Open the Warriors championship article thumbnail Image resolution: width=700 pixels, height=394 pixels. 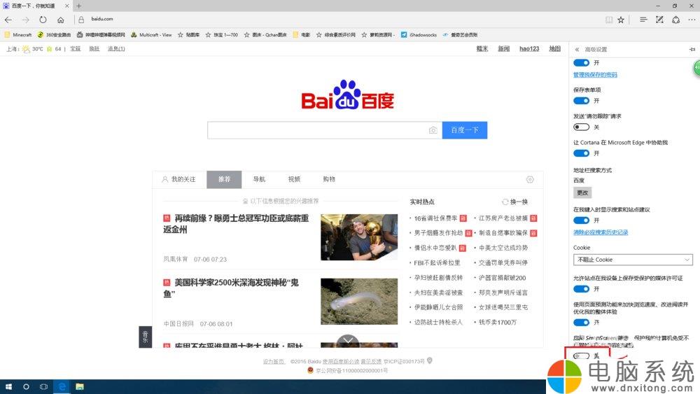point(359,237)
